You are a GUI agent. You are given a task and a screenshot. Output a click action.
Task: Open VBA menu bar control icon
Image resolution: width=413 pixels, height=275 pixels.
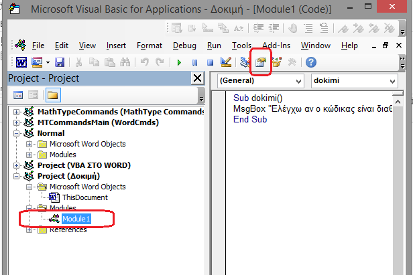pyautogui.click(x=21, y=45)
